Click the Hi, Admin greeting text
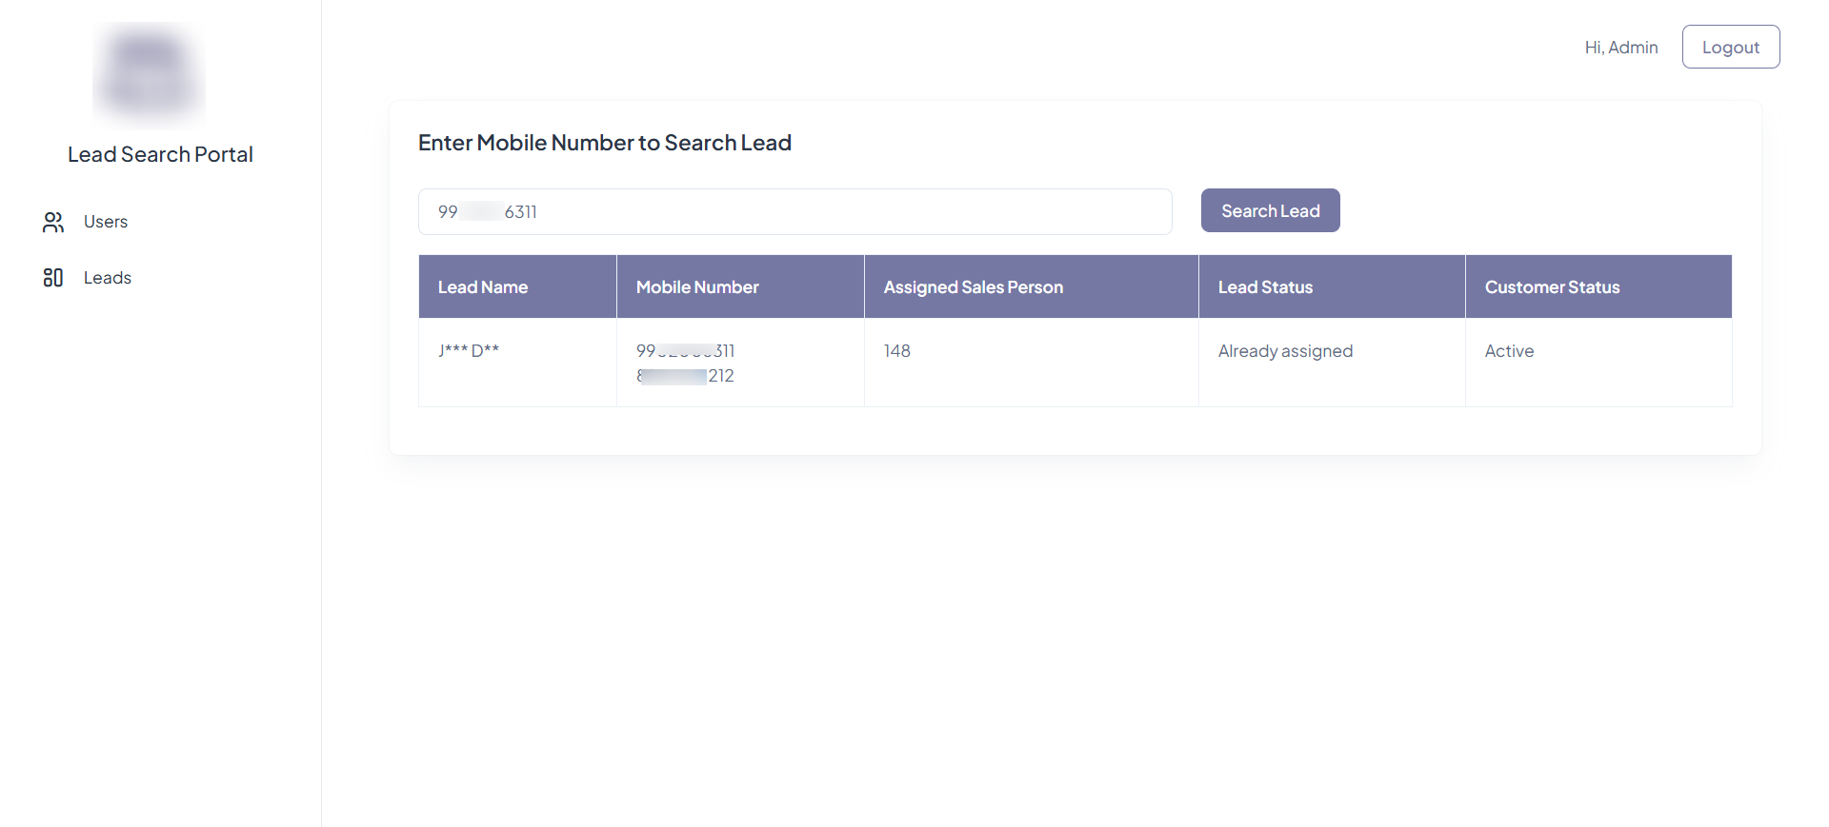The image size is (1829, 827). pyautogui.click(x=1620, y=48)
